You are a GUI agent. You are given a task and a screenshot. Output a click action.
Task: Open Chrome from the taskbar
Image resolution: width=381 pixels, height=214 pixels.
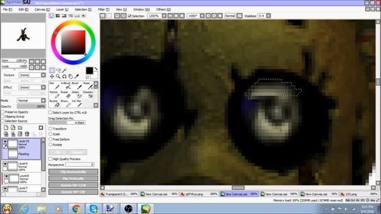click(76, 209)
